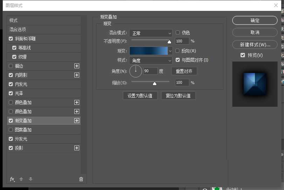
Task: Click the 角度 input field showing 90
Action: pos(150,71)
